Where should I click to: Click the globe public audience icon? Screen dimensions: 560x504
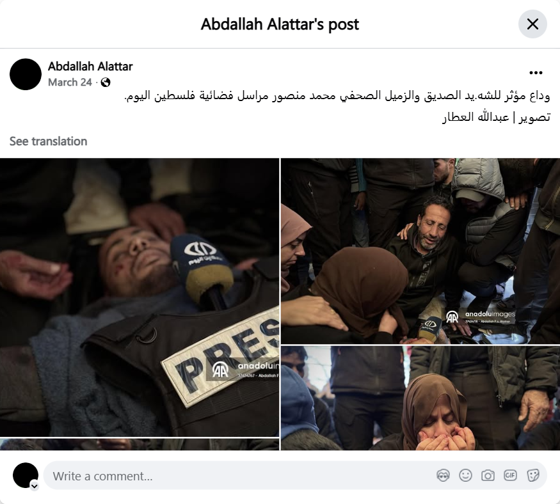point(106,83)
